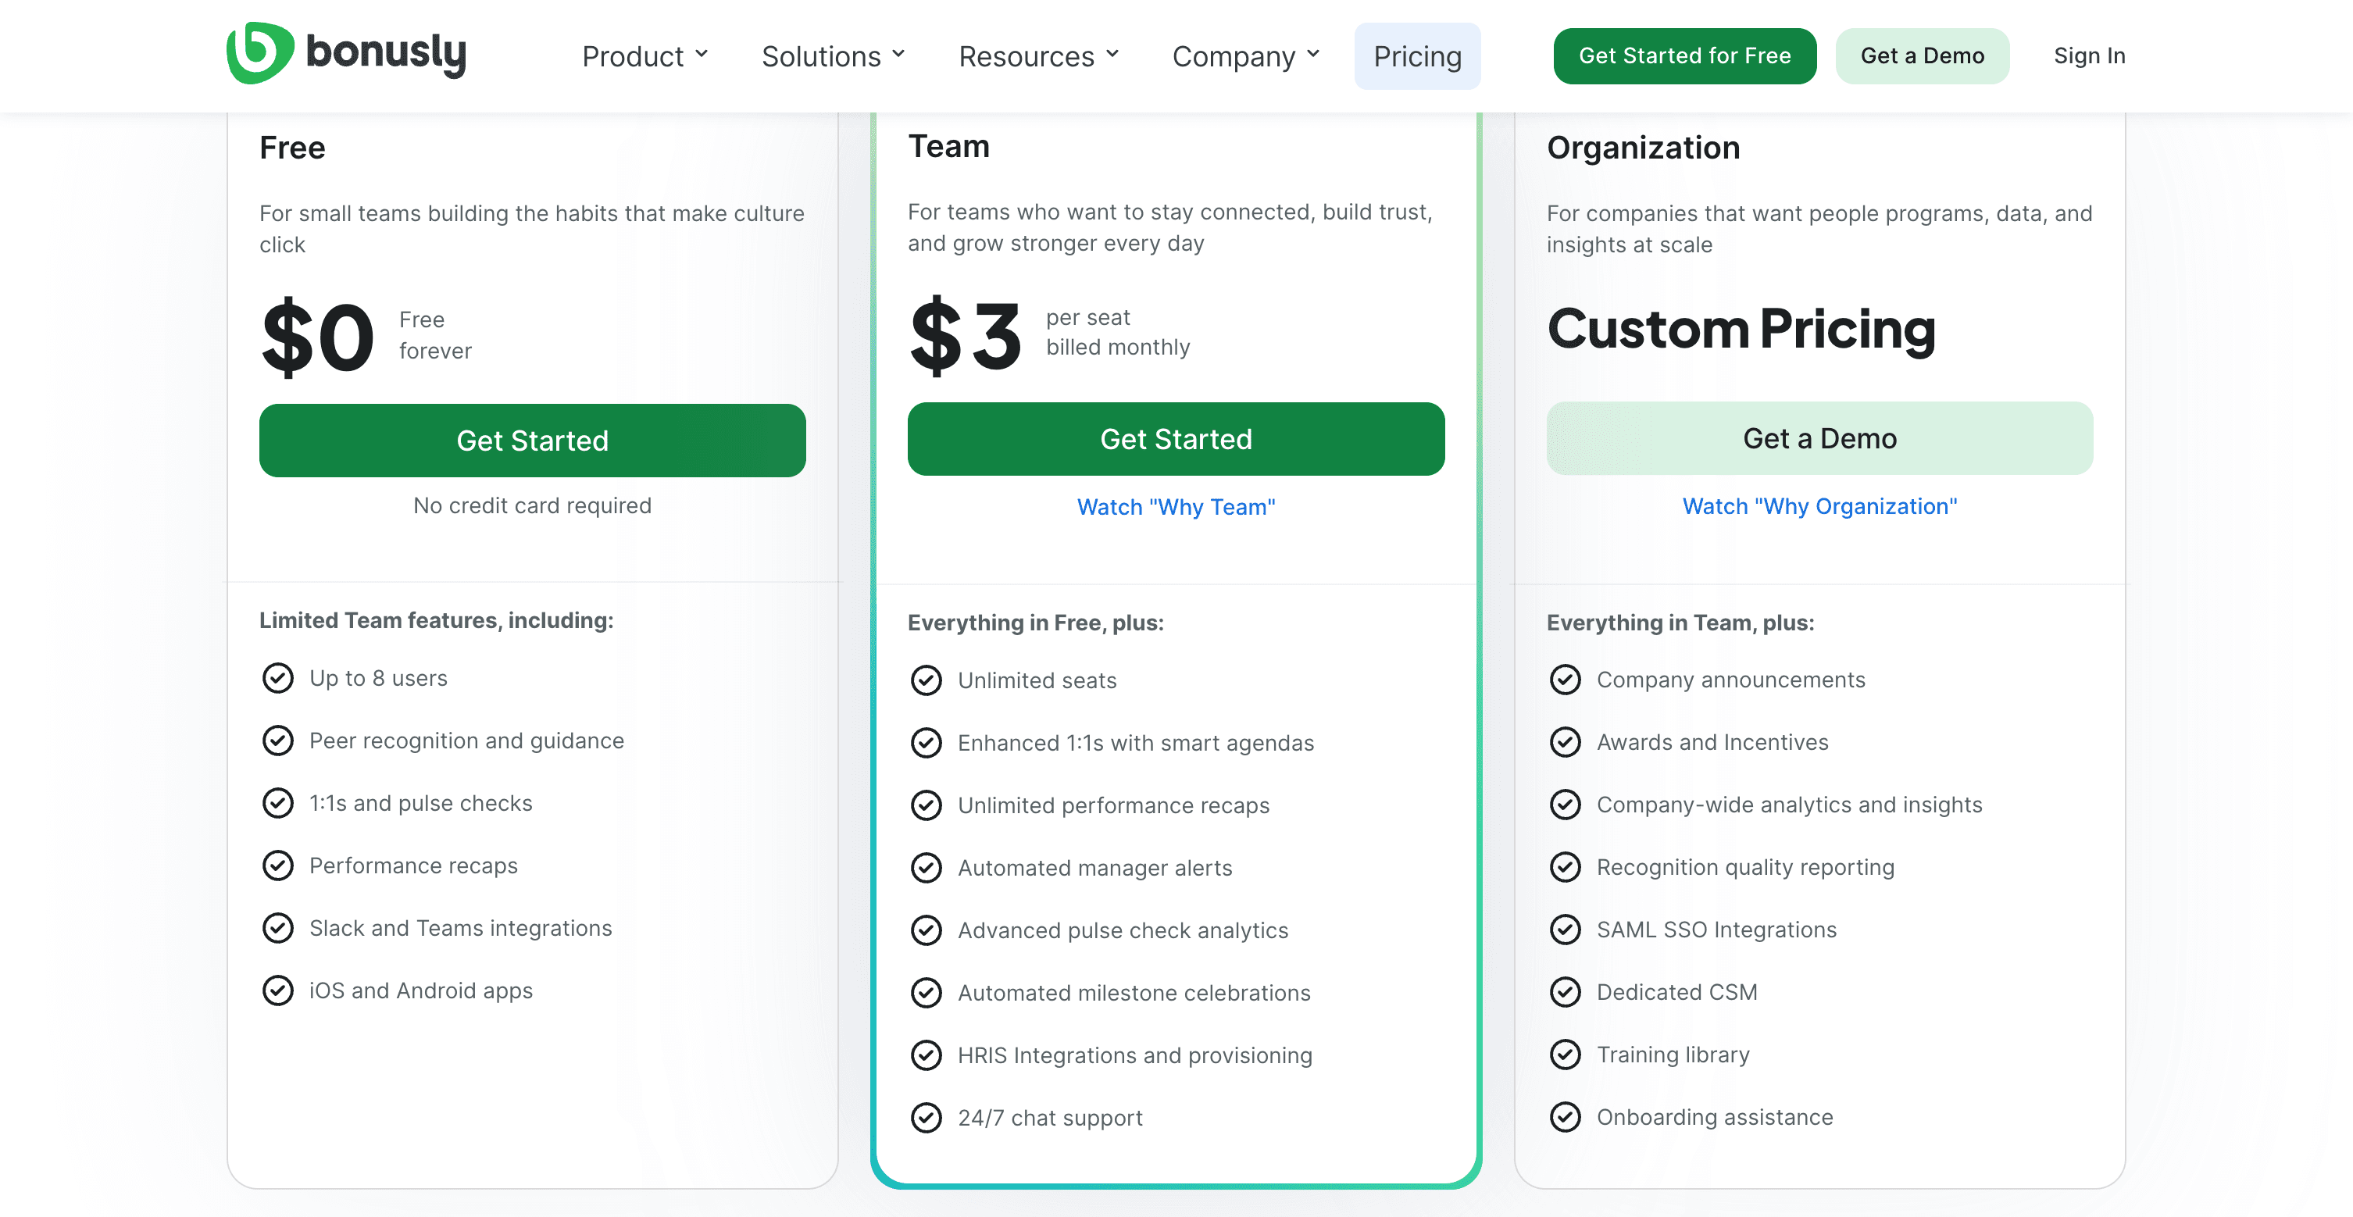Screen dimensions: 2353x1217
Task: Click Get Started under the Free plan
Action: (x=532, y=441)
